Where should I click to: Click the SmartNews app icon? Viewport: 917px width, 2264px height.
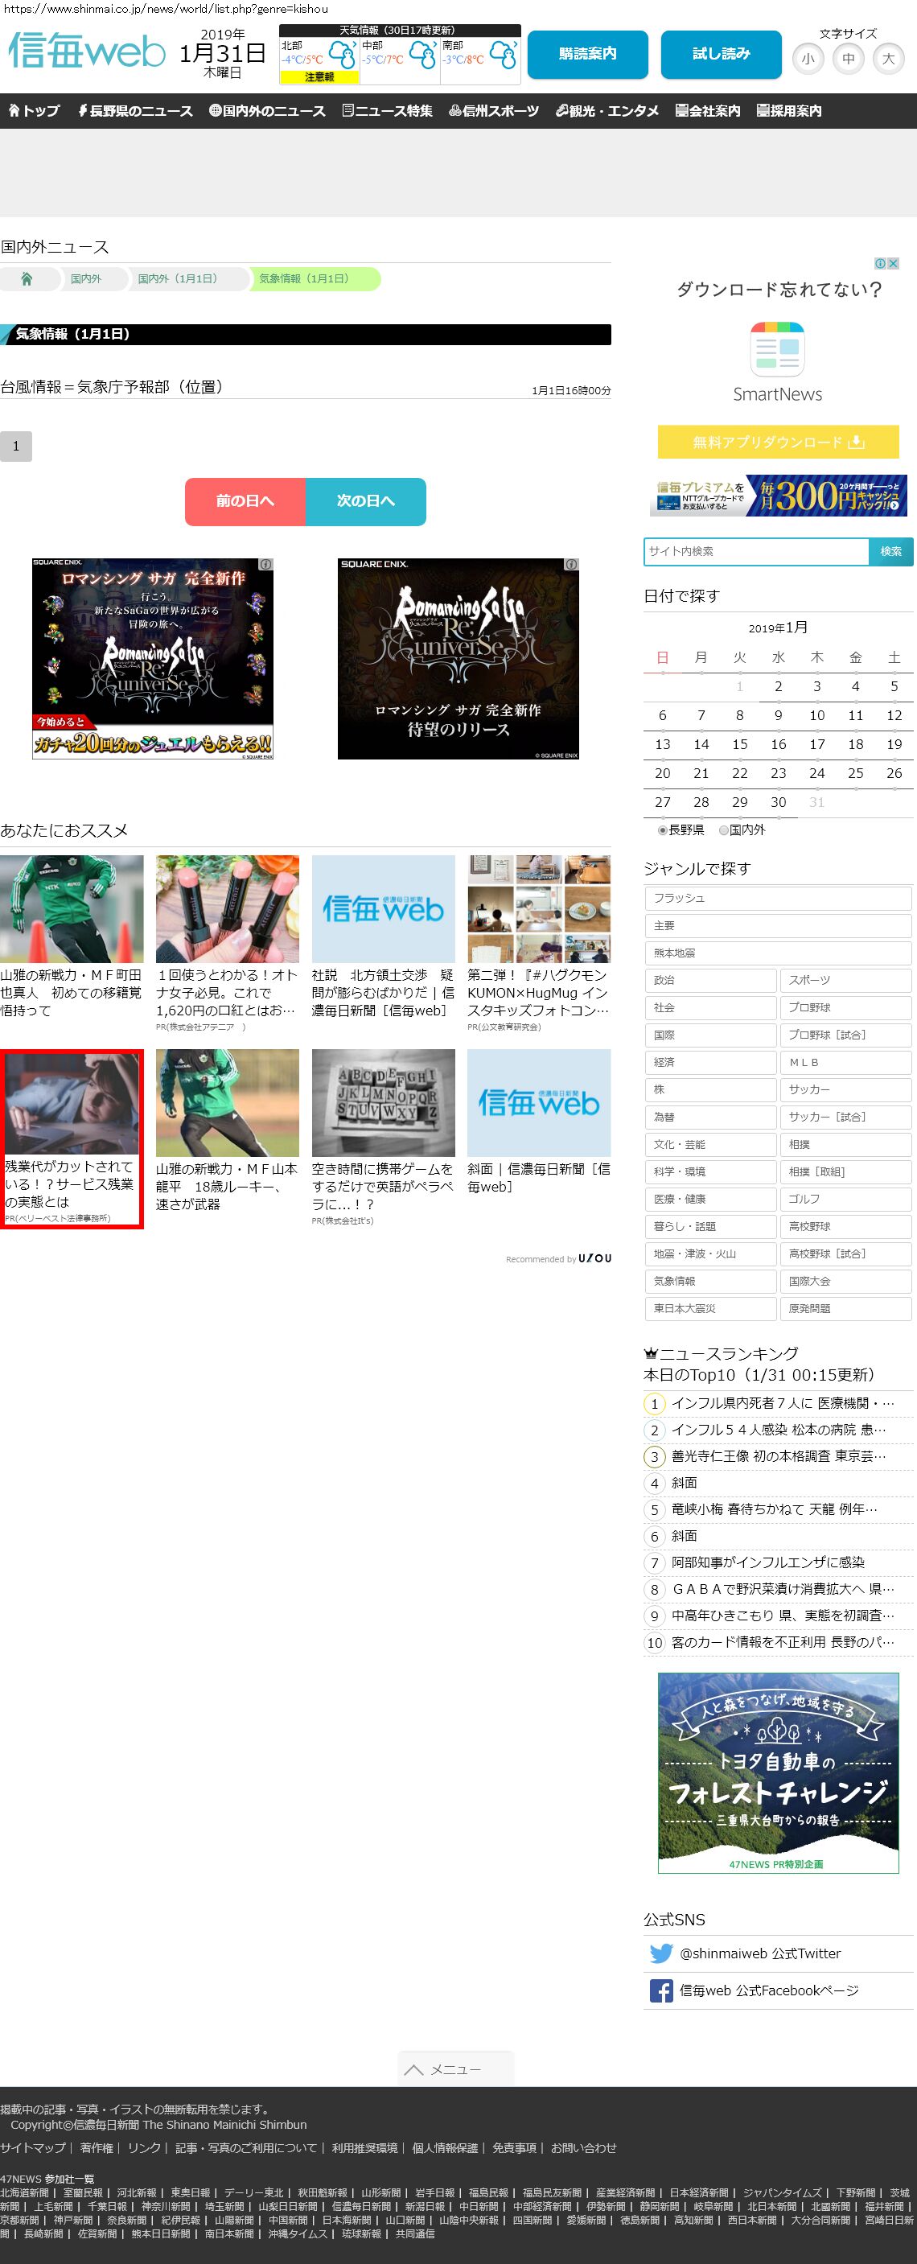777,349
